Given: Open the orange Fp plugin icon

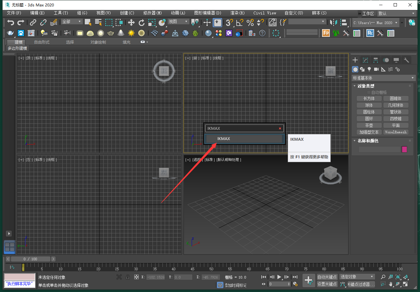Looking at the screenshot, I should [x=326, y=33].
